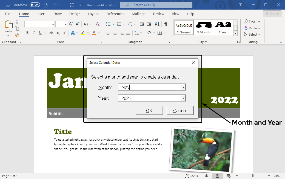
Task: Click the Format Painter brush icon
Action: pos(17,35)
